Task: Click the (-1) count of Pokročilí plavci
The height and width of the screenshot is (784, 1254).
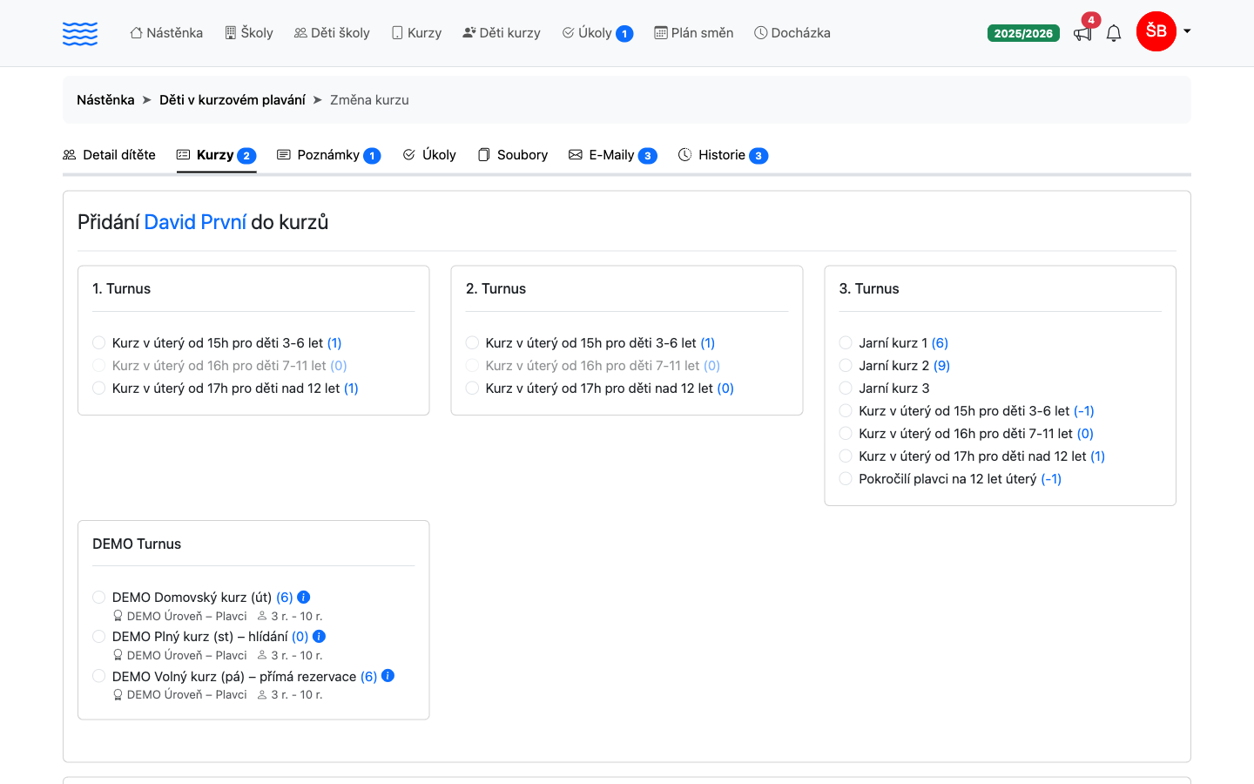Action: 1051,479
